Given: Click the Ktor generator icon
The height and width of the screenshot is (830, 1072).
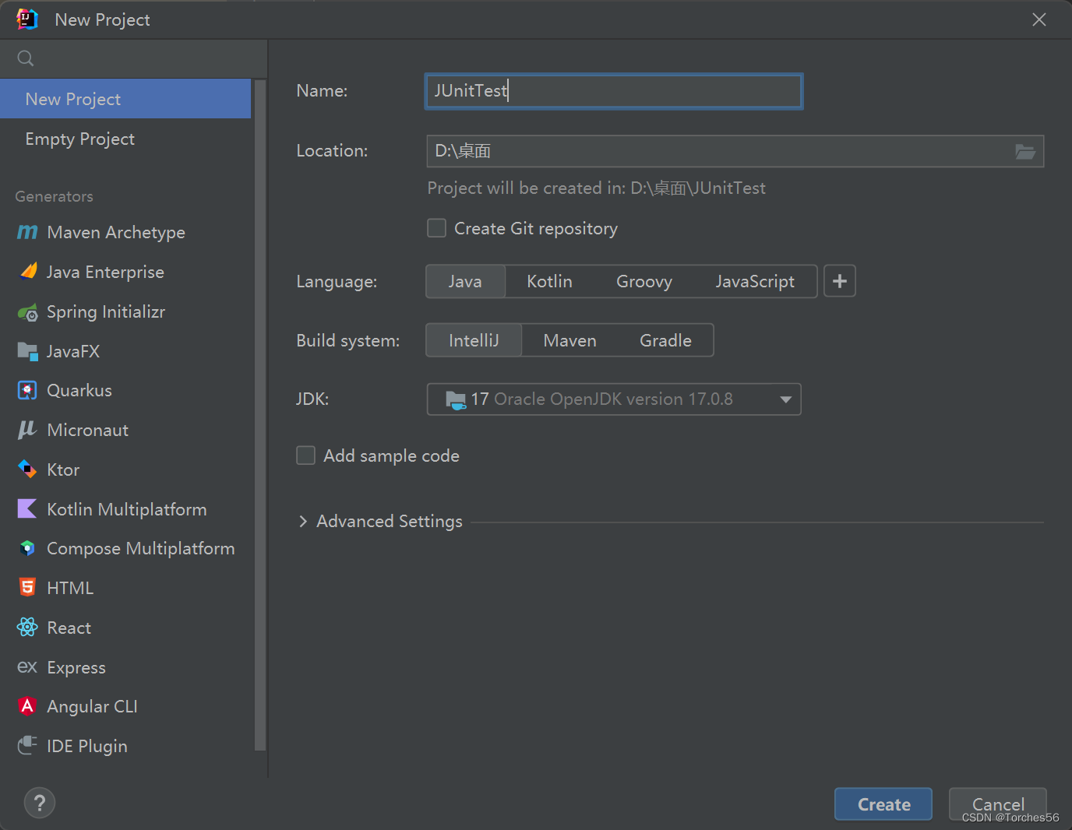Looking at the screenshot, I should (27, 469).
